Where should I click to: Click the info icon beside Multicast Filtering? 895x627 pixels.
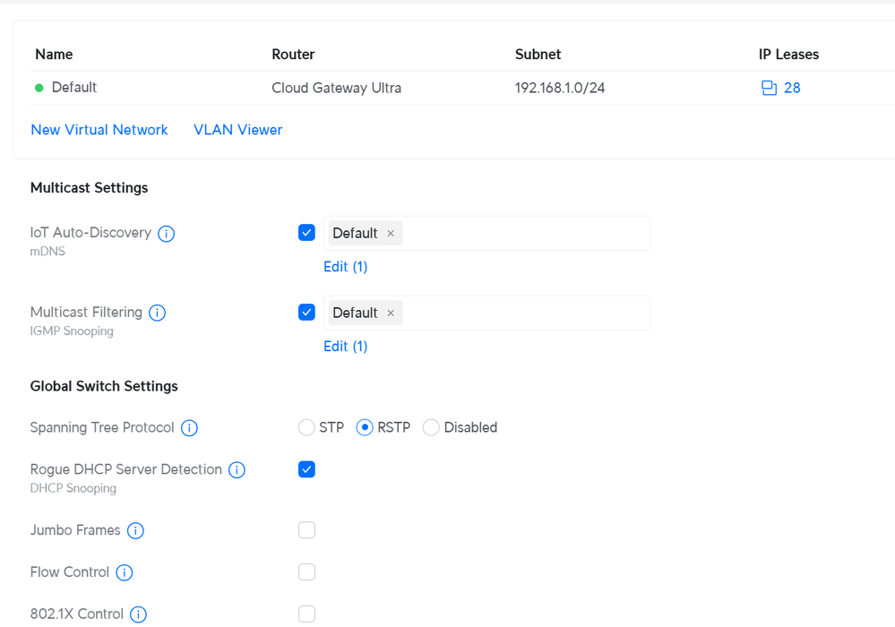point(157,313)
